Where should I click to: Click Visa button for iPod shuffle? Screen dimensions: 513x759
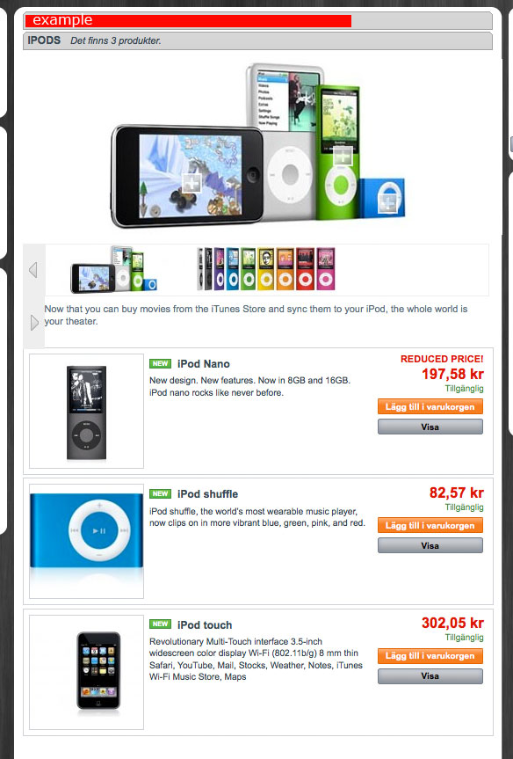pyautogui.click(x=430, y=545)
